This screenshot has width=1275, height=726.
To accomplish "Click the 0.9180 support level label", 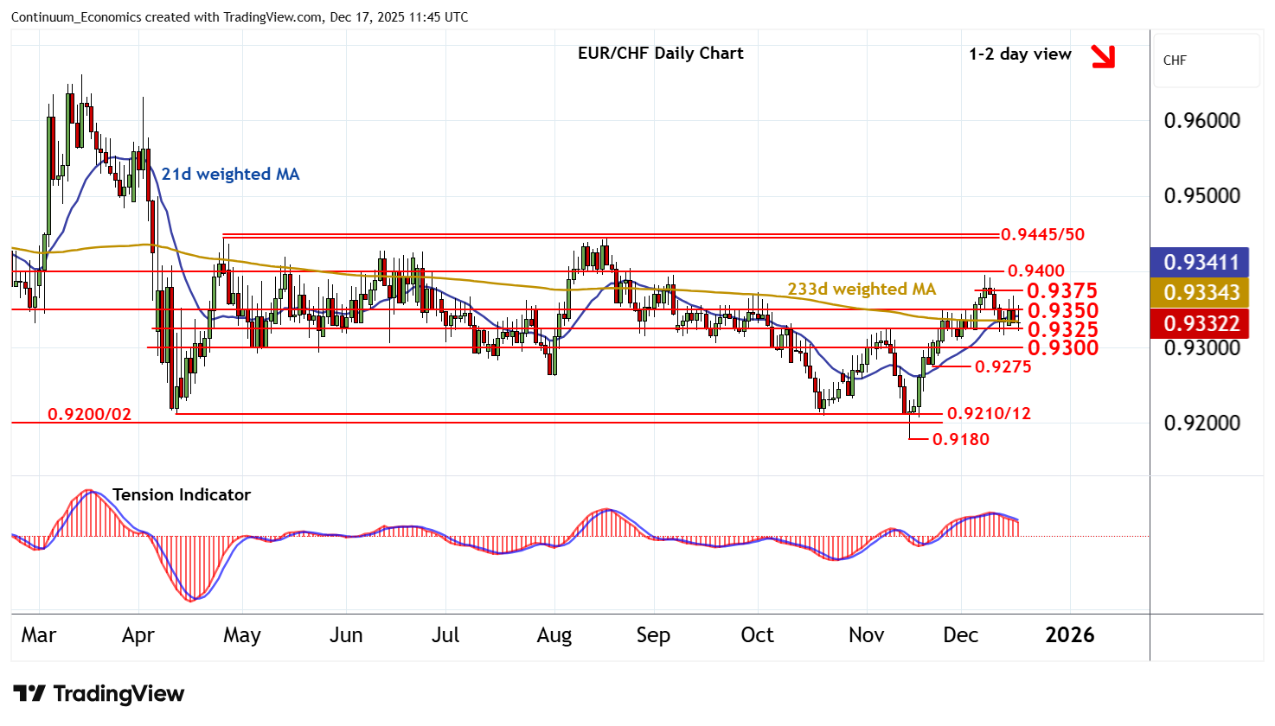I will click(x=960, y=439).
